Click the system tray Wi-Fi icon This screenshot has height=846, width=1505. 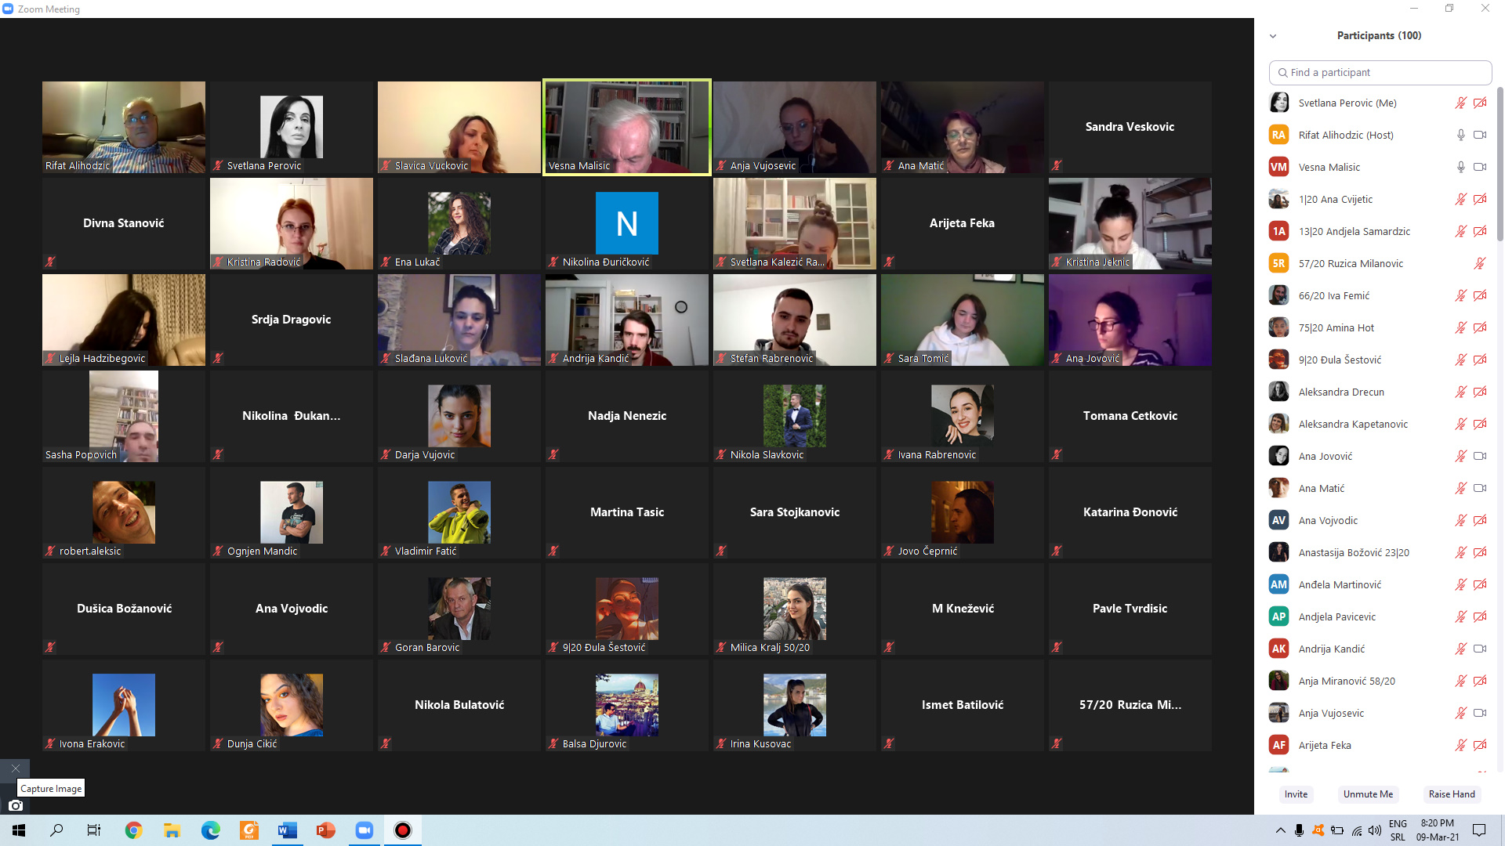coord(1356,830)
